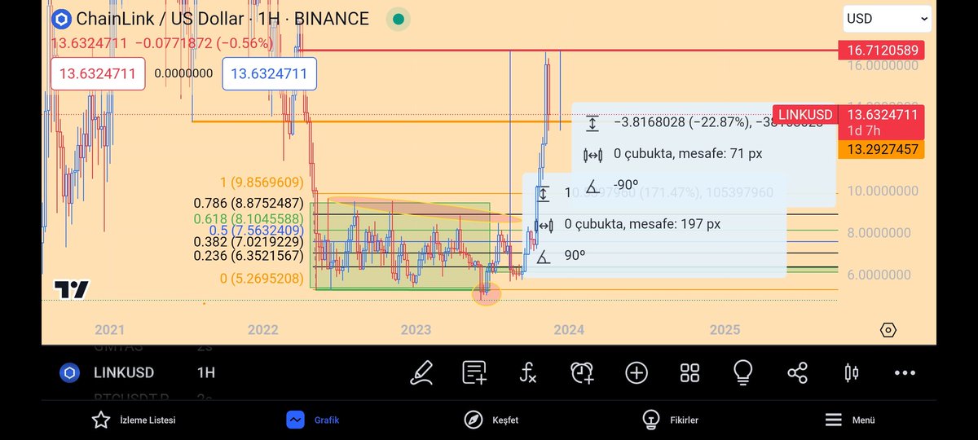Tap the ChainLink logo beside the title
Screen dimensions: 978x440
coord(61,18)
